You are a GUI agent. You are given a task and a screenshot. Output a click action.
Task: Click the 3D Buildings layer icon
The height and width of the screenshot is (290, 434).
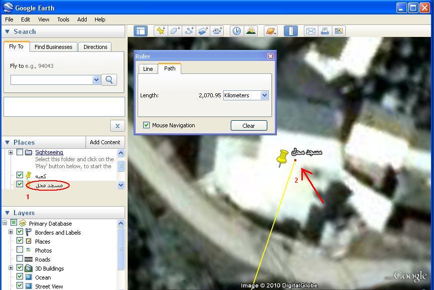click(x=29, y=268)
